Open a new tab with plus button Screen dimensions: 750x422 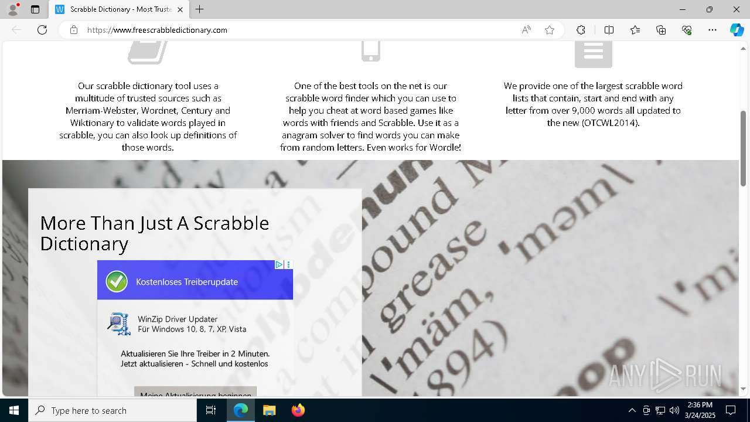pyautogui.click(x=200, y=9)
